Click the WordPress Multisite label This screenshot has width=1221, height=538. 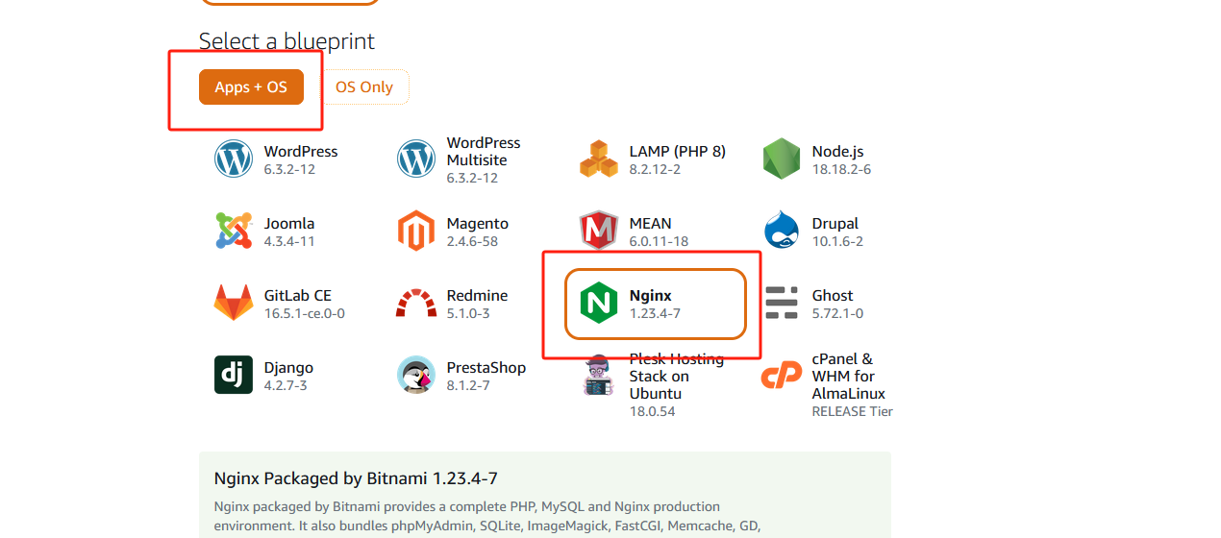(x=484, y=151)
